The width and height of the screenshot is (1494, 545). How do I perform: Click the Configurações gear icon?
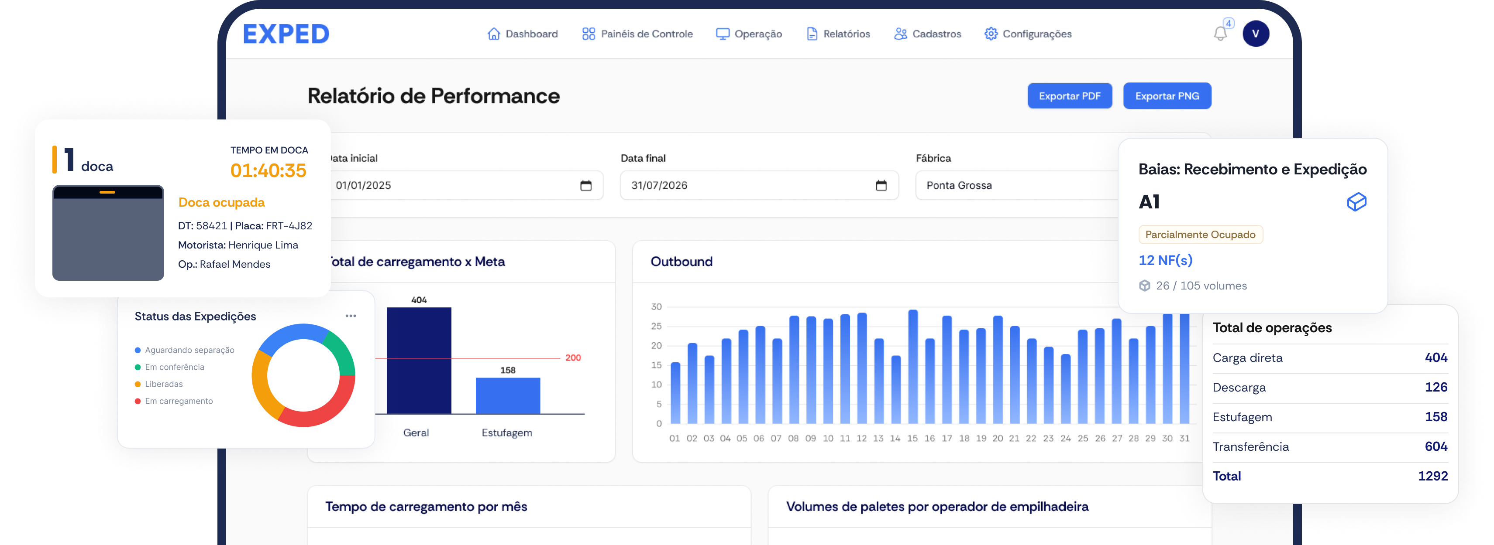tap(991, 34)
